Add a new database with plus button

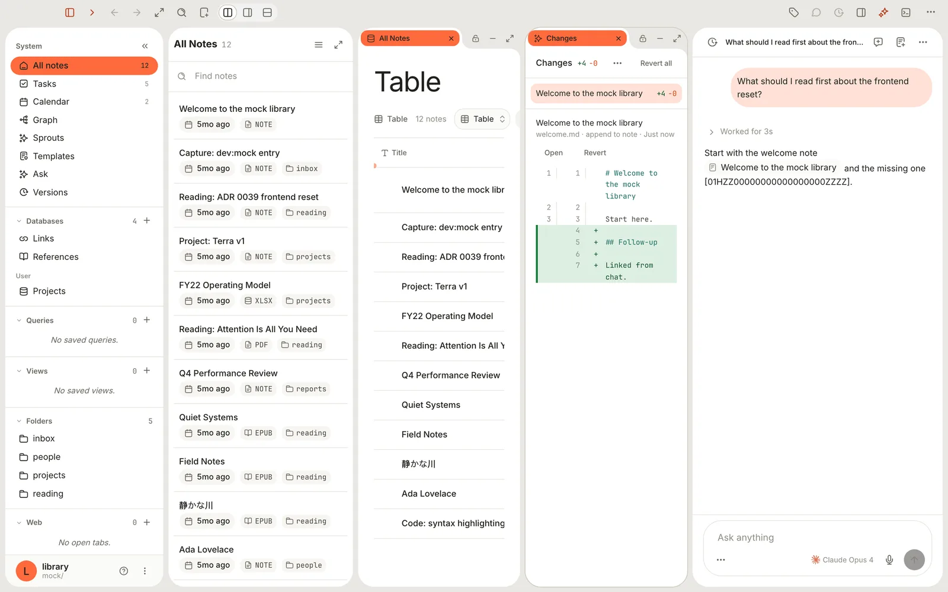[x=147, y=221]
